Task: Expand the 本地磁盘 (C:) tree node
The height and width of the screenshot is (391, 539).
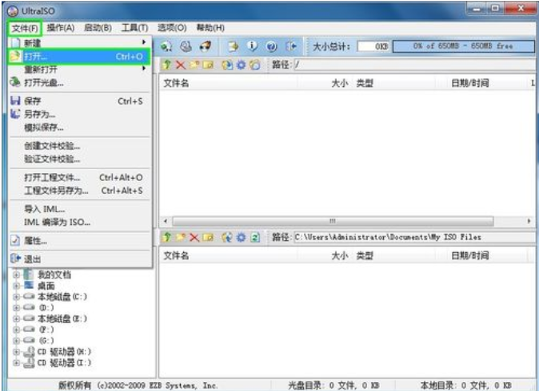Action: click(x=16, y=297)
